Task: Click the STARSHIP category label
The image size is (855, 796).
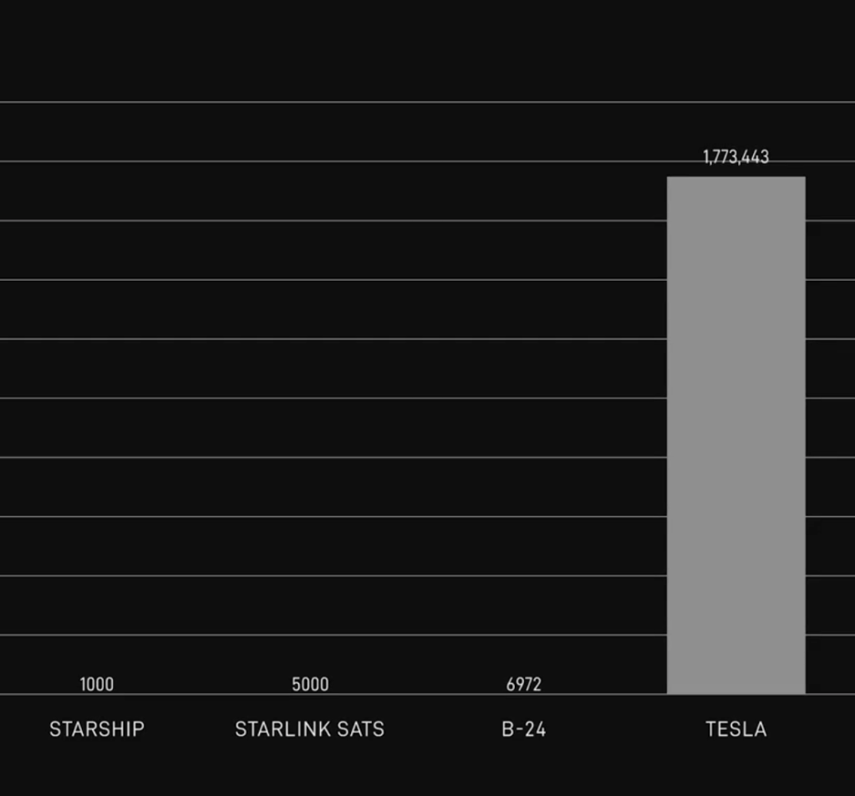Action: [x=96, y=729]
